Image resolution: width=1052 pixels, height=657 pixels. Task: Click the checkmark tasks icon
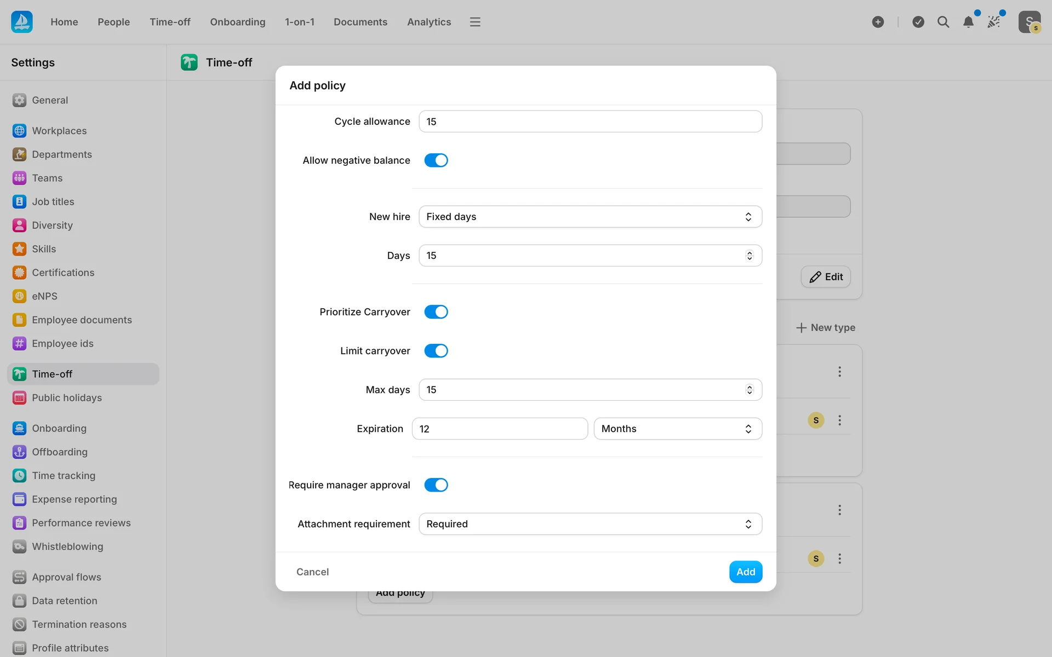[x=918, y=22]
